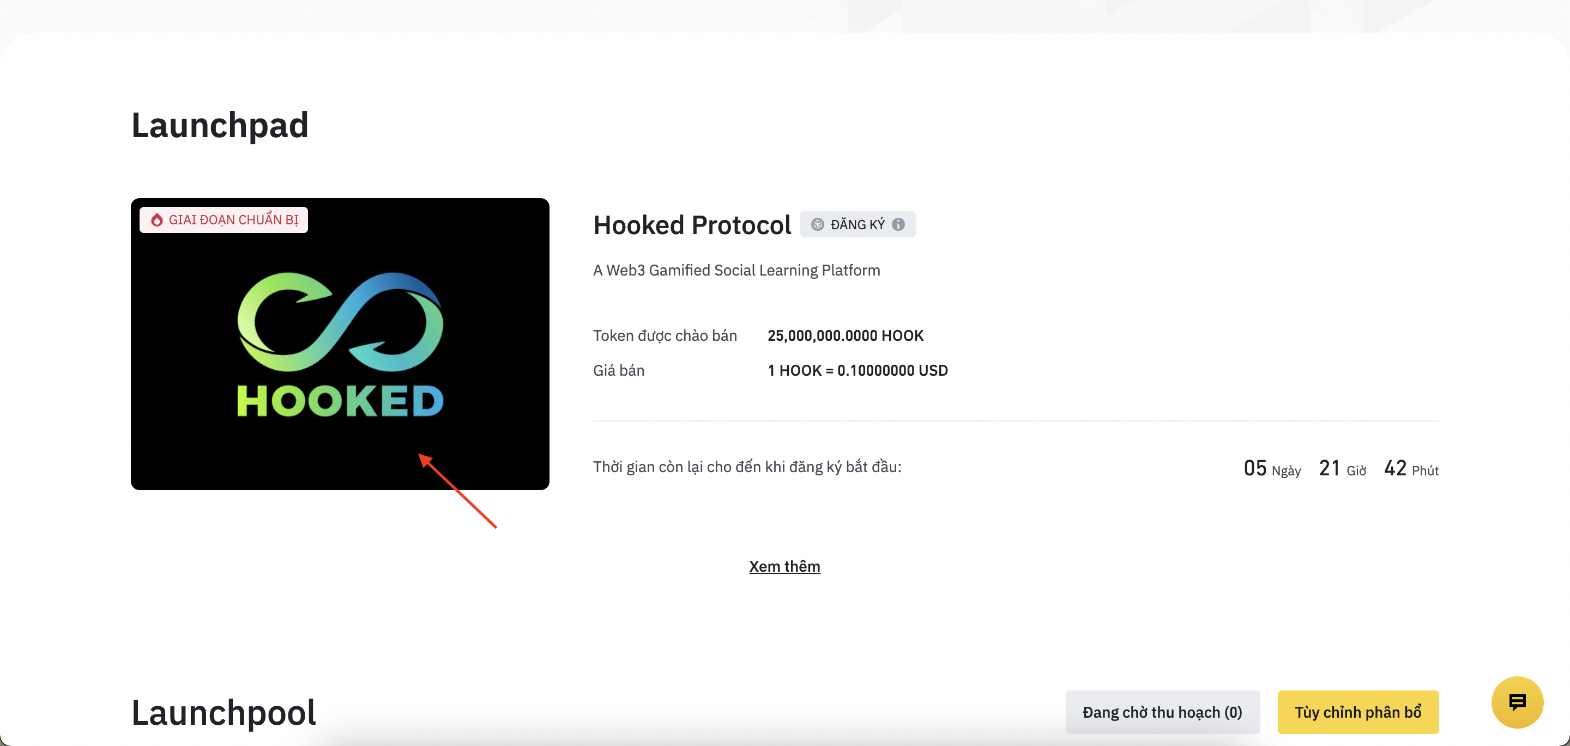Screen dimensions: 1570x746
Task: Click the Hooked infinity logo graphic
Action: pyautogui.click(x=340, y=321)
